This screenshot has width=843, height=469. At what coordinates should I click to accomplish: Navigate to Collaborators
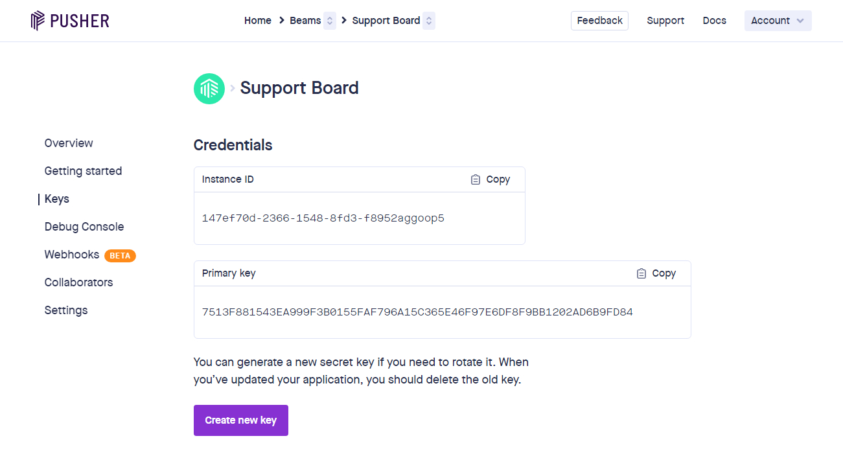78,282
